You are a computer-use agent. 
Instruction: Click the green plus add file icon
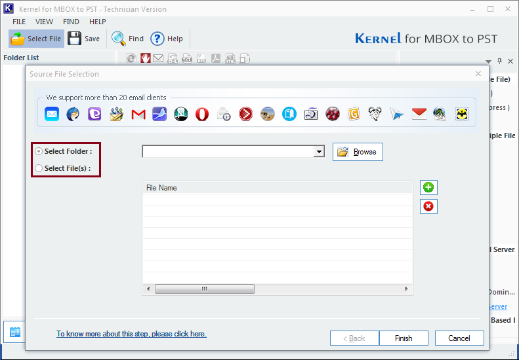[x=428, y=188]
